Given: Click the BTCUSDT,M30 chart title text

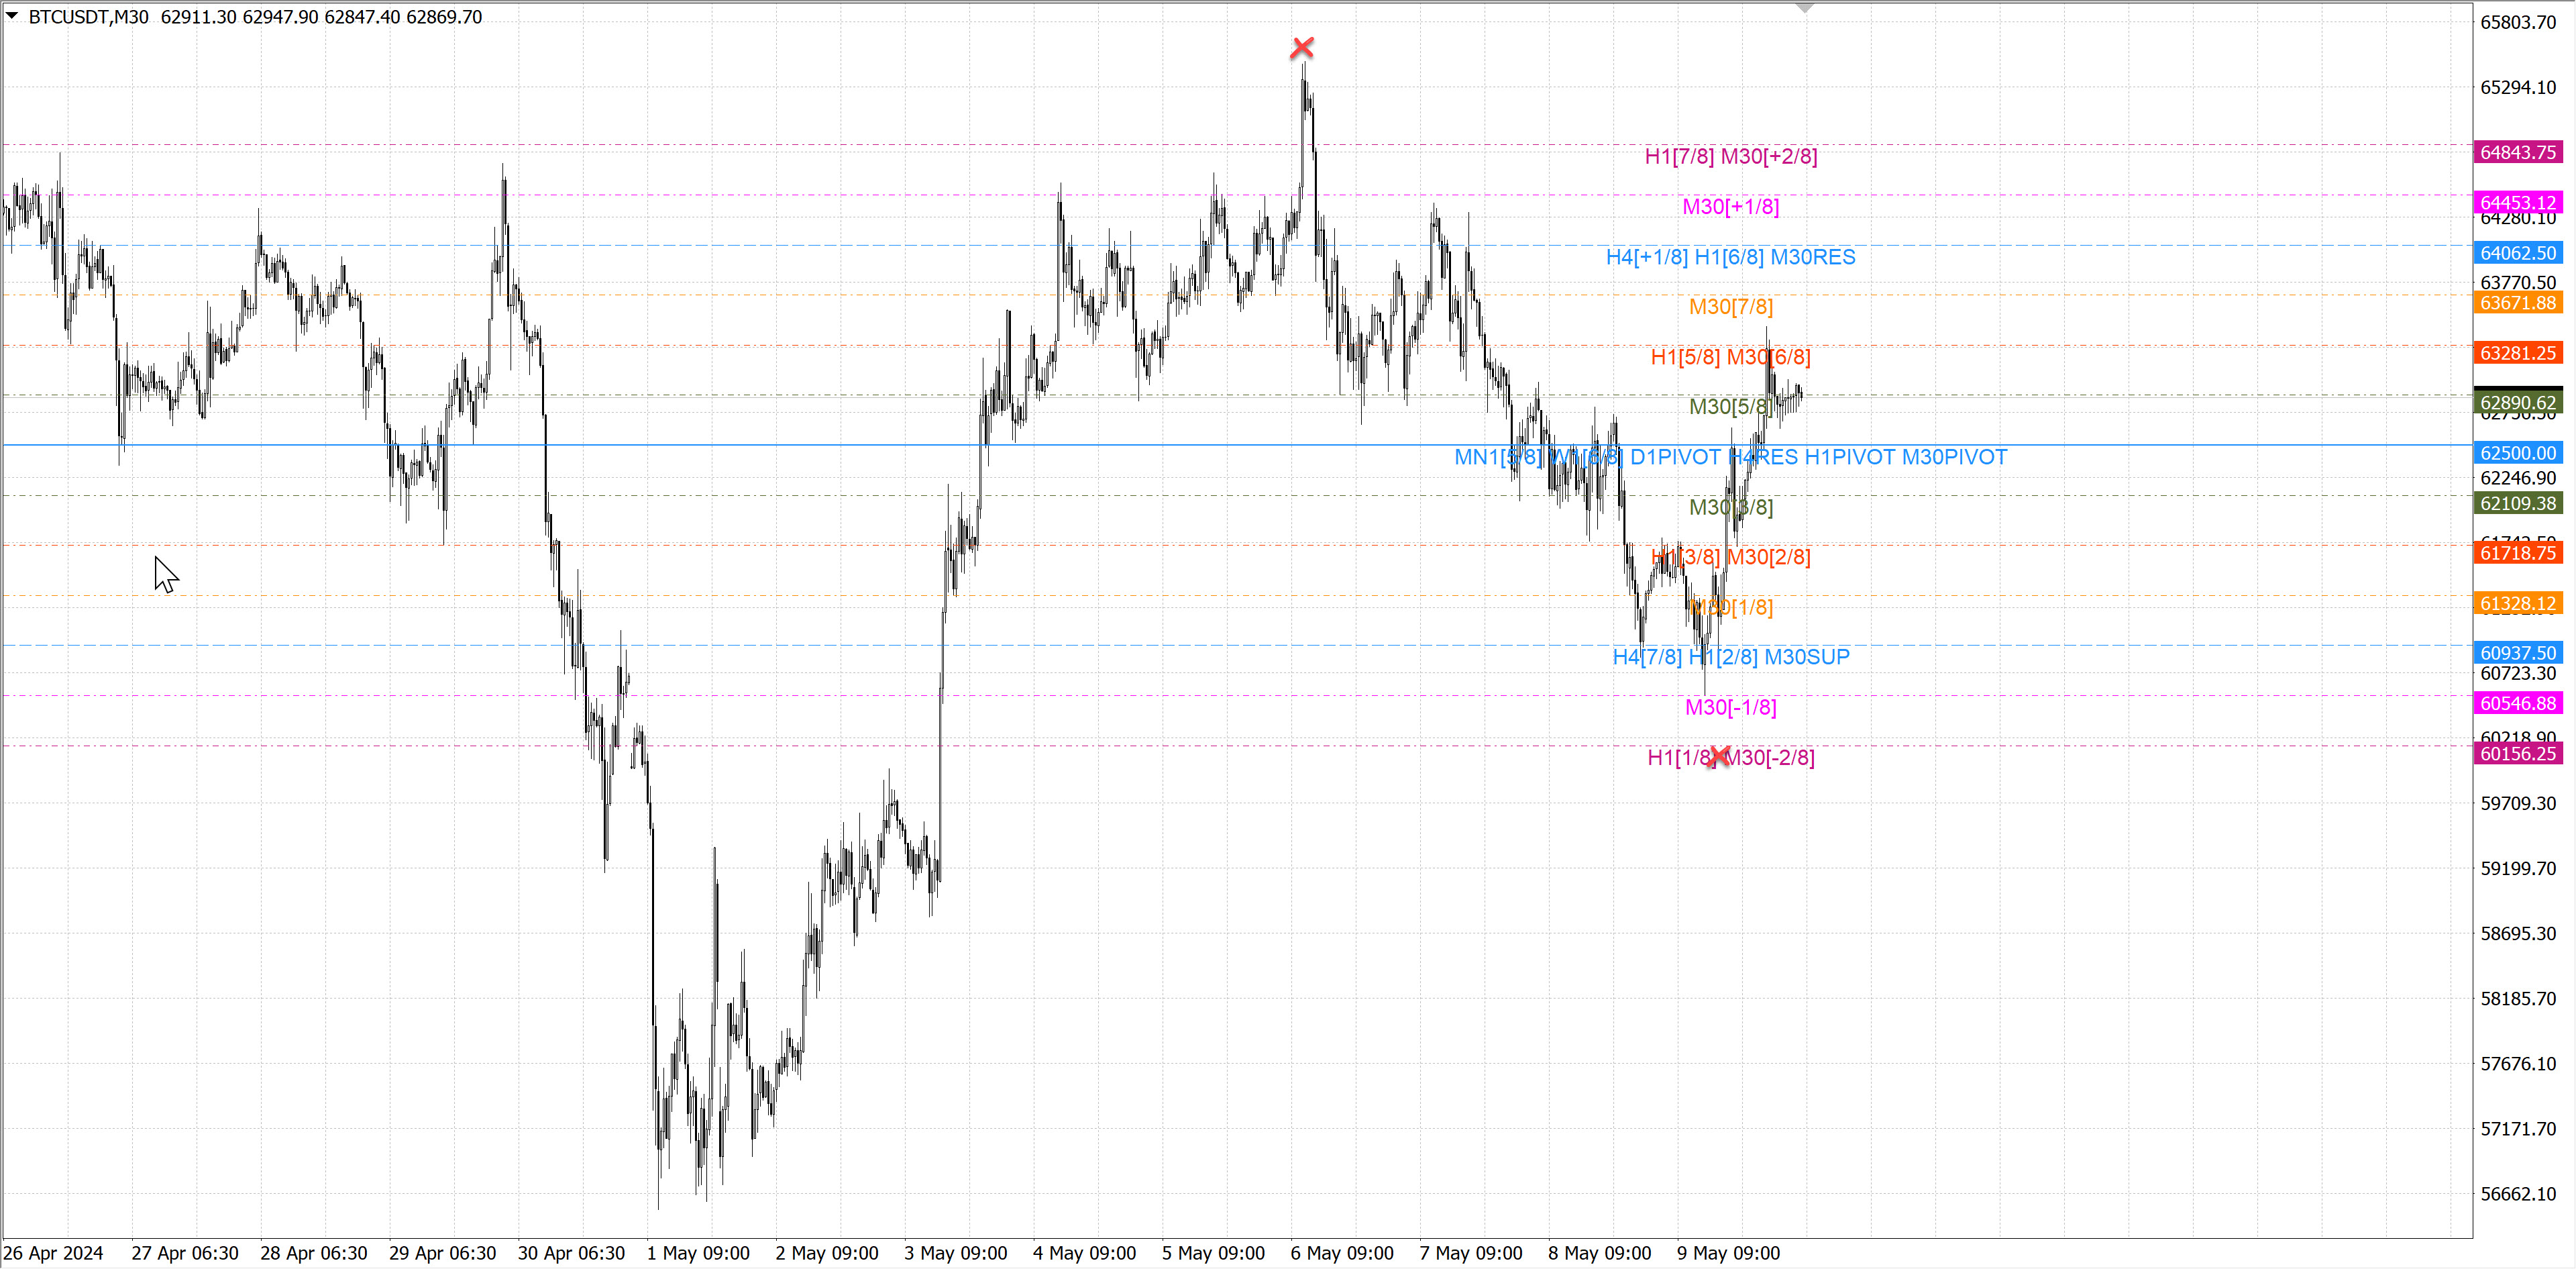Looking at the screenshot, I should pyautogui.click(x=88, y=17).
